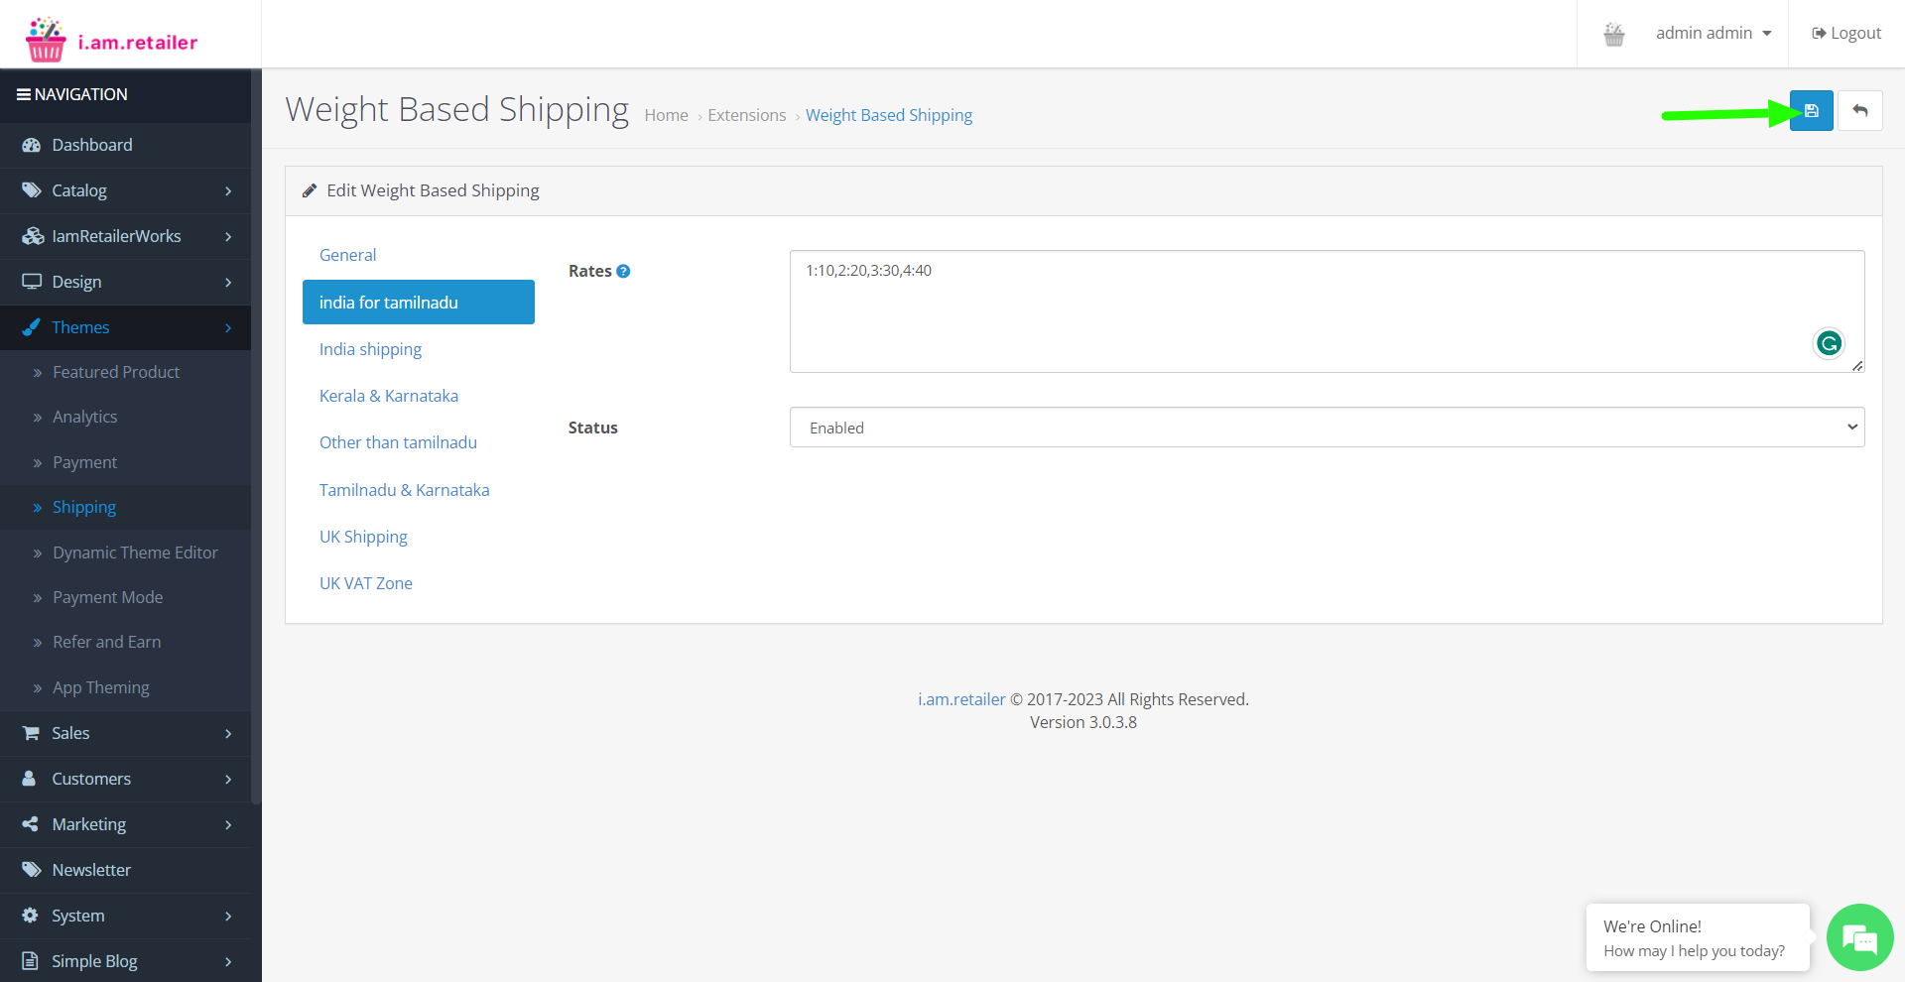This screenshot has height=982, width=1905.
Task: Click the Newsletter tags icon
Action: click(31, 870)
